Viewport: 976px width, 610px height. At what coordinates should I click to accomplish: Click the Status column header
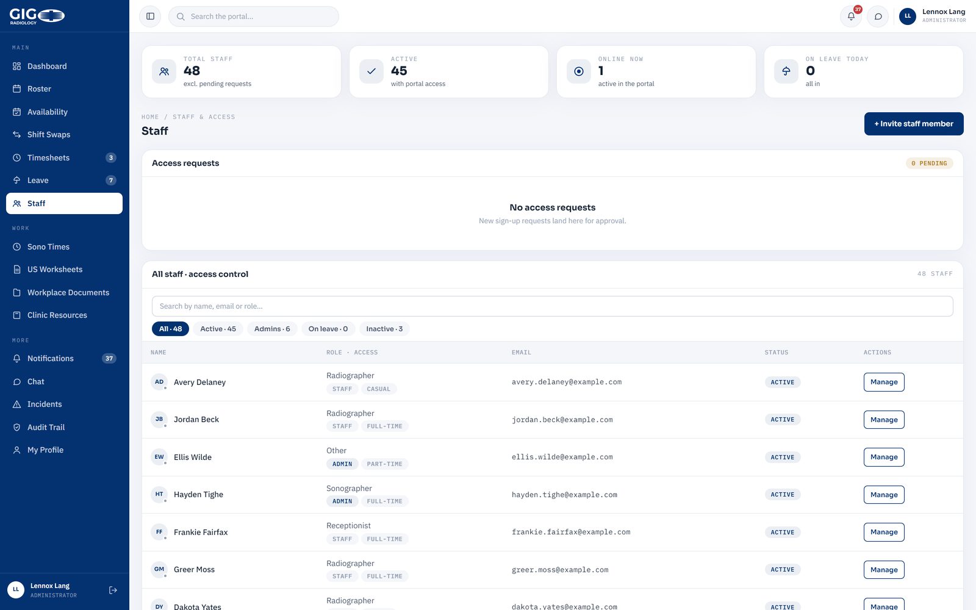[x=777, y=353]
